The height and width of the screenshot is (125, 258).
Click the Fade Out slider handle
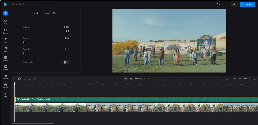pos(24,53)
